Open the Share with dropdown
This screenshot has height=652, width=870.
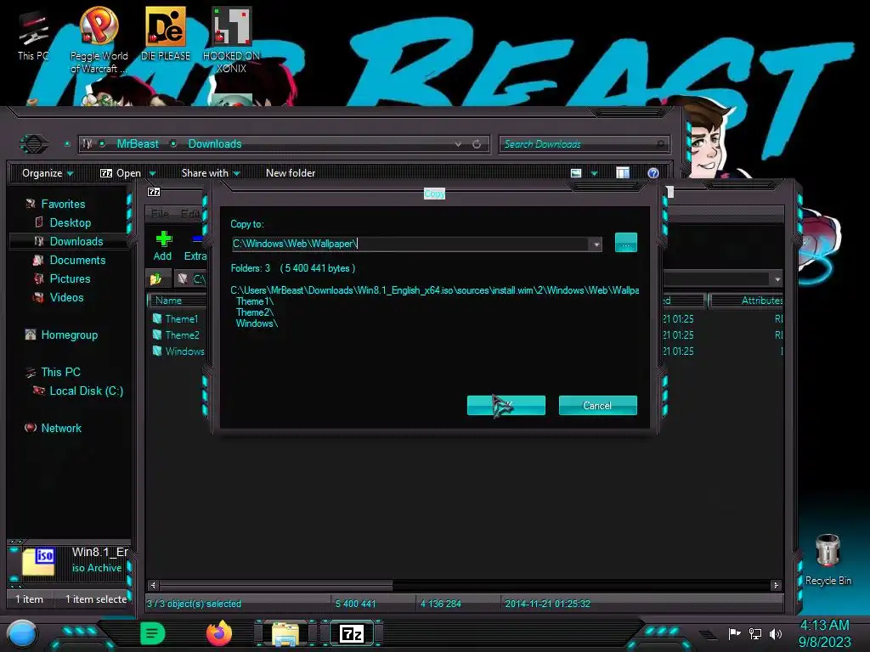point(211,173)
